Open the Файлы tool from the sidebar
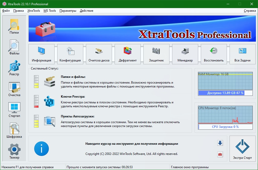 coord(14,47)
